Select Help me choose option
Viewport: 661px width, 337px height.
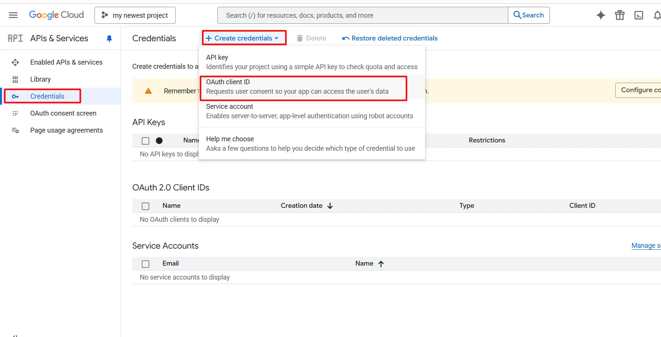[312, 144]
